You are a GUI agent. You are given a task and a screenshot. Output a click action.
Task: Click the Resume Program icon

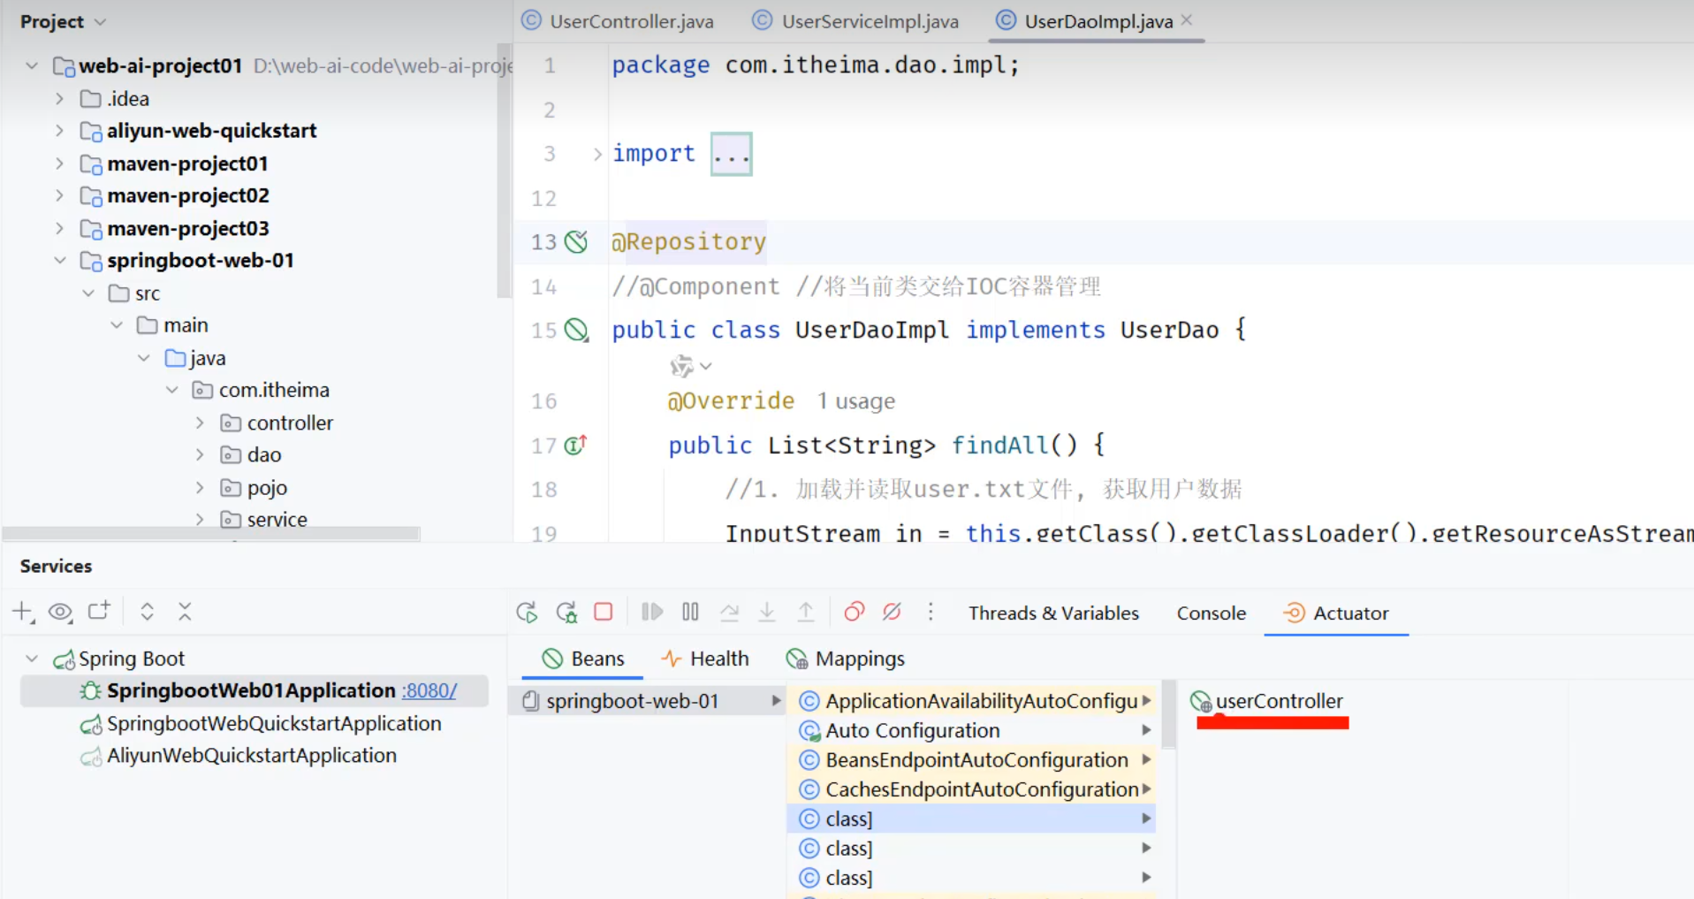(x=652, y=613)
